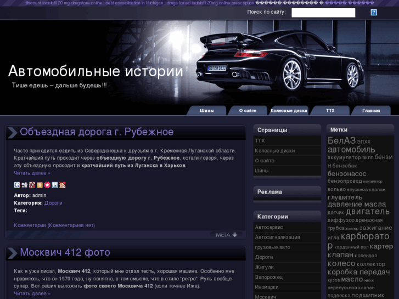The image size is (399, 299).
Task: Click the вольво tag
Action: [336, 189]
